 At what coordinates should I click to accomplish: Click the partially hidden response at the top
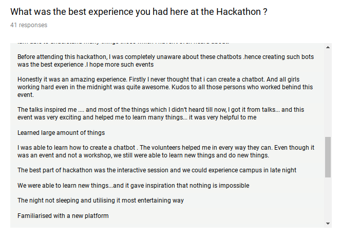123,43
